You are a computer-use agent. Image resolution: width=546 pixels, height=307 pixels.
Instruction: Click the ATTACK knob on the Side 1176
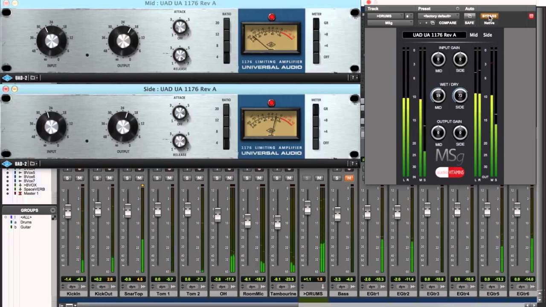coord(180,113)
